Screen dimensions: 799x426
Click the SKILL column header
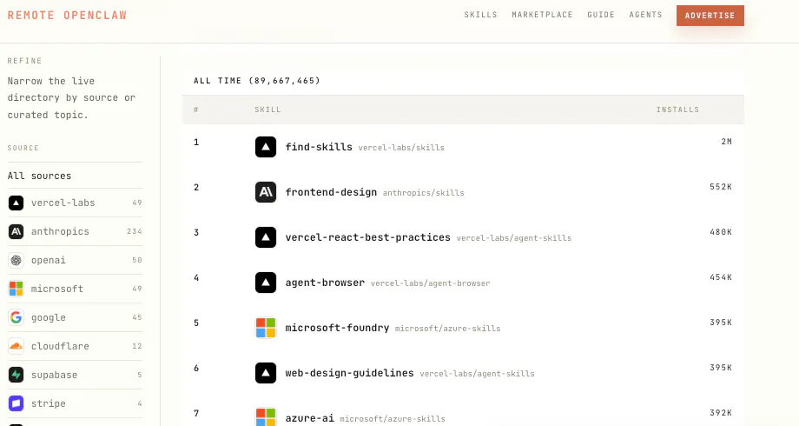coord(267,110)
